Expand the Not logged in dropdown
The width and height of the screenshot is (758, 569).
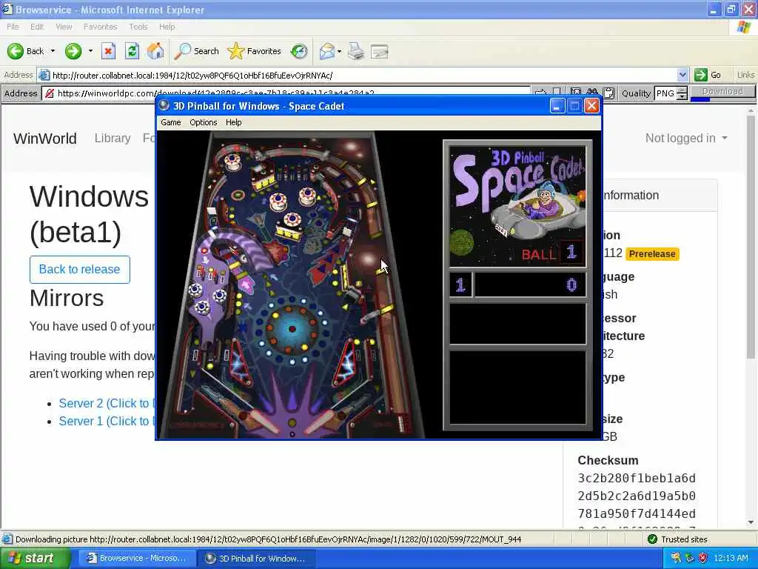click(686, 138)
